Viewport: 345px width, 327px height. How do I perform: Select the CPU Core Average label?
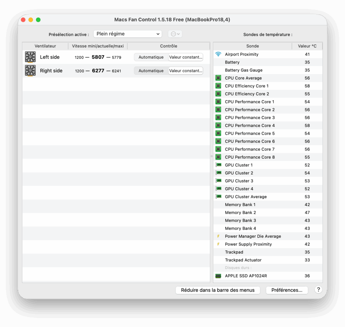click(243, 78)
